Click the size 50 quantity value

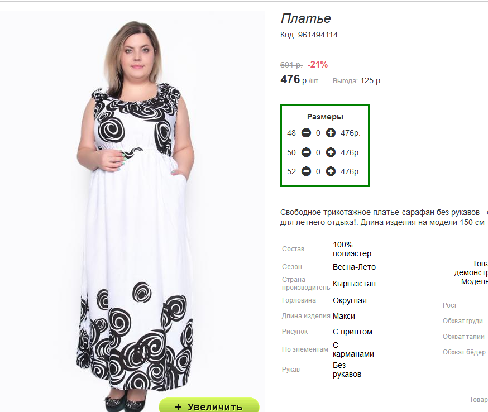click(x=318, y=152)
